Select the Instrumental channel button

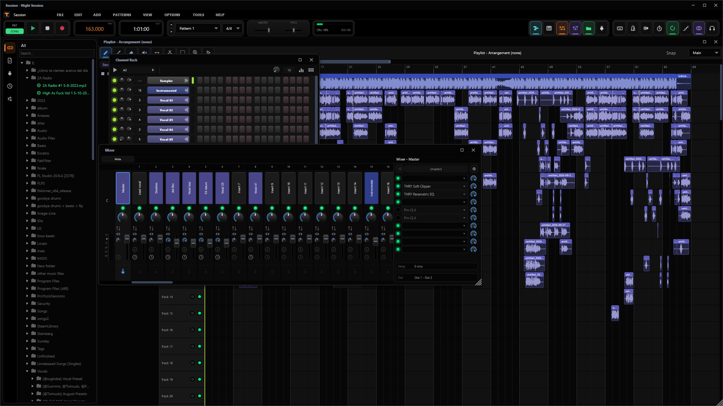pos(168,90)
